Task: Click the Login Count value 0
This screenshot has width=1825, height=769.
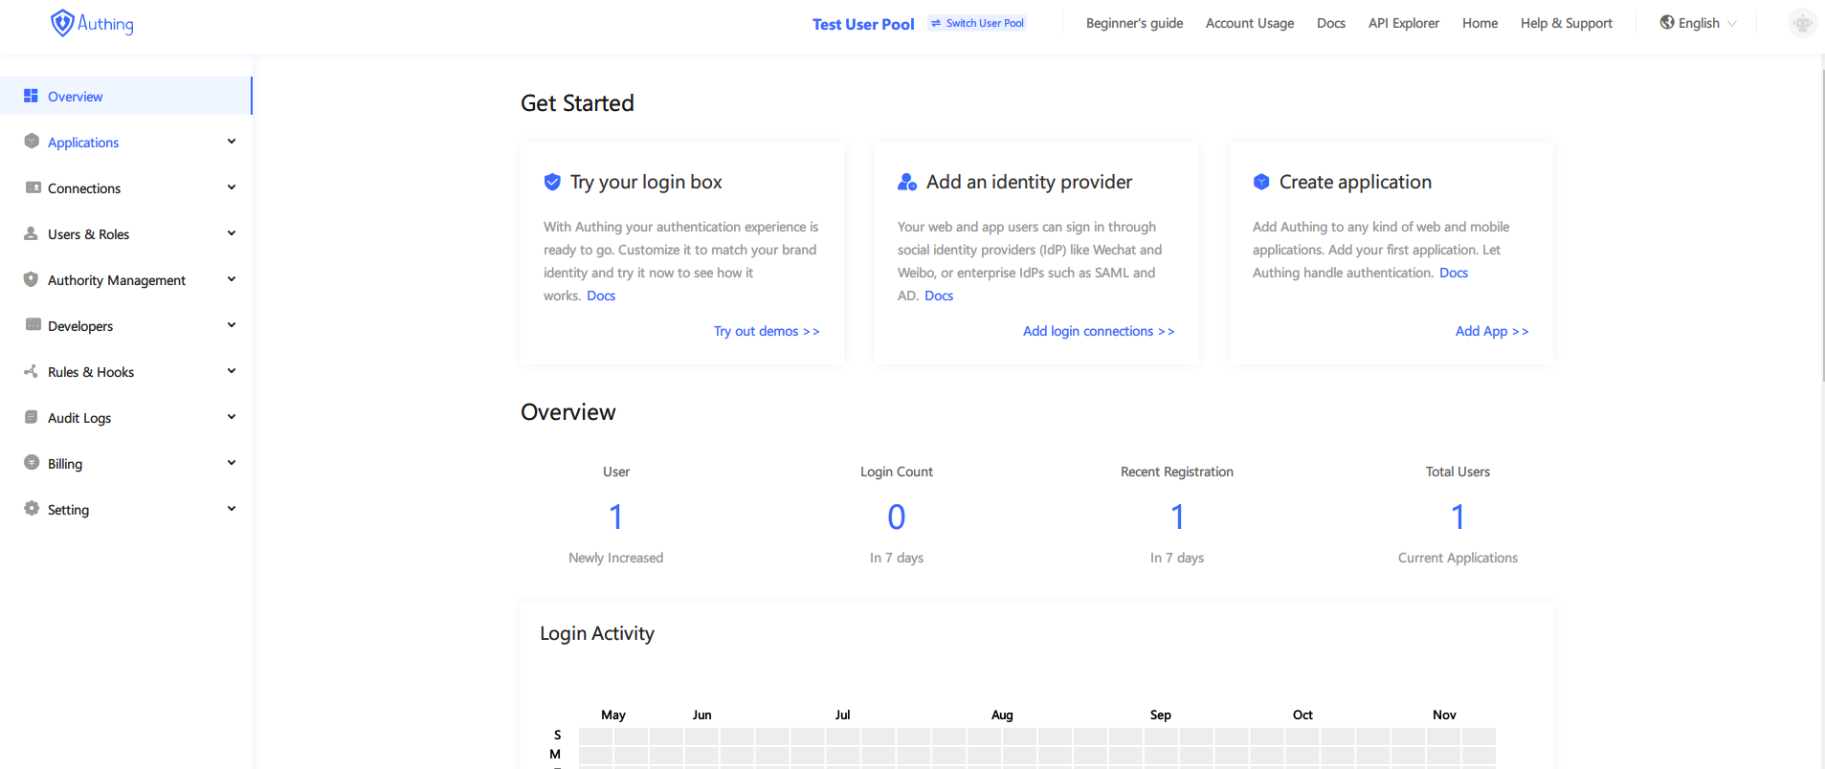Action: coord(897,517)
